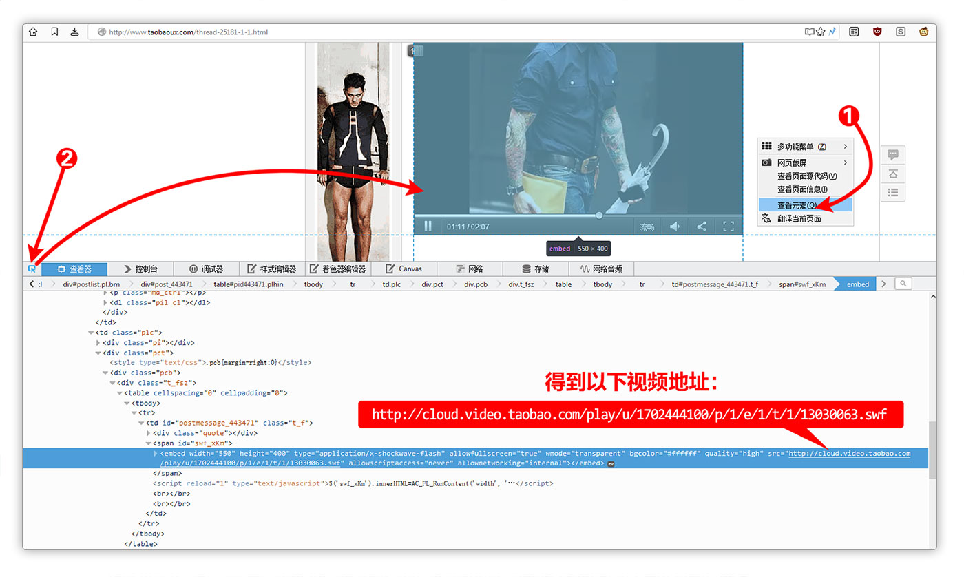Viewport: 964px width, 577px height.
Task: Click the span#swf_xKm breadcrumb
Action: coord(801,284)
